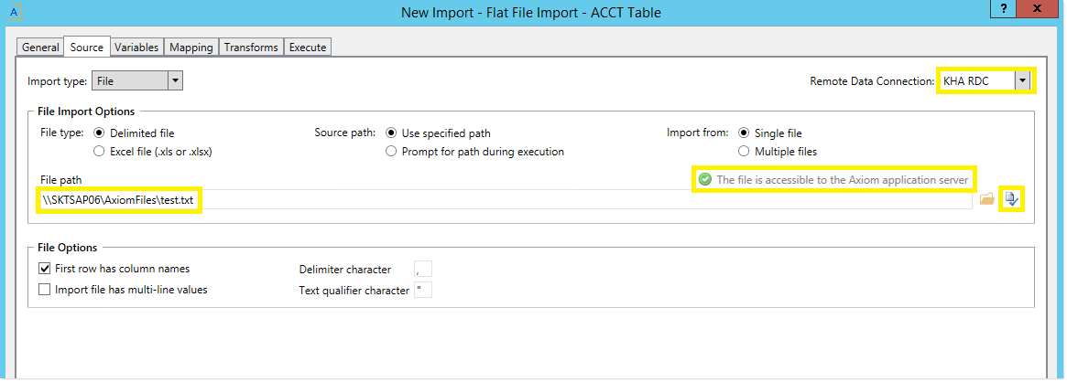
Task: Enable Import file has multi-line values
Action: [44, 290]
